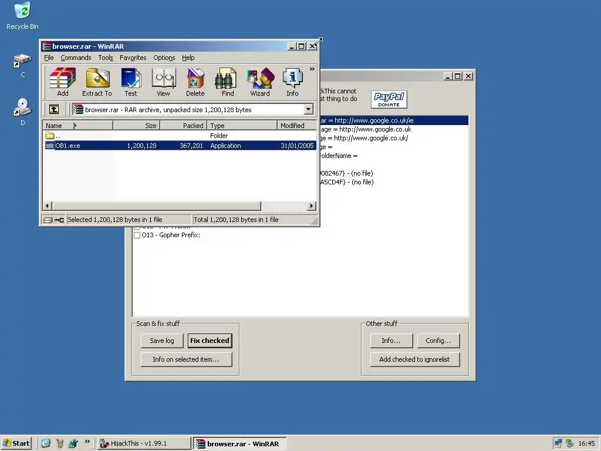Image resolution: width=601 pixels, height=451 pixels.
Task: Open the Options menu
Action: [164, 58]
